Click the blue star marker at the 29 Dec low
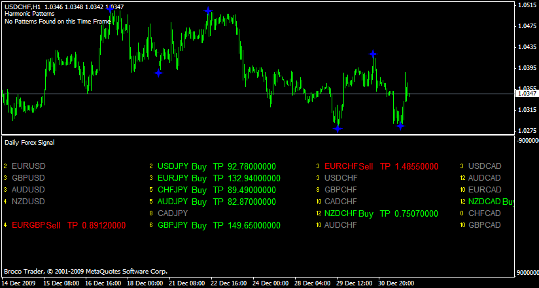Image resolution: width=539 pixels, height=288 pixels. (338, 128)
